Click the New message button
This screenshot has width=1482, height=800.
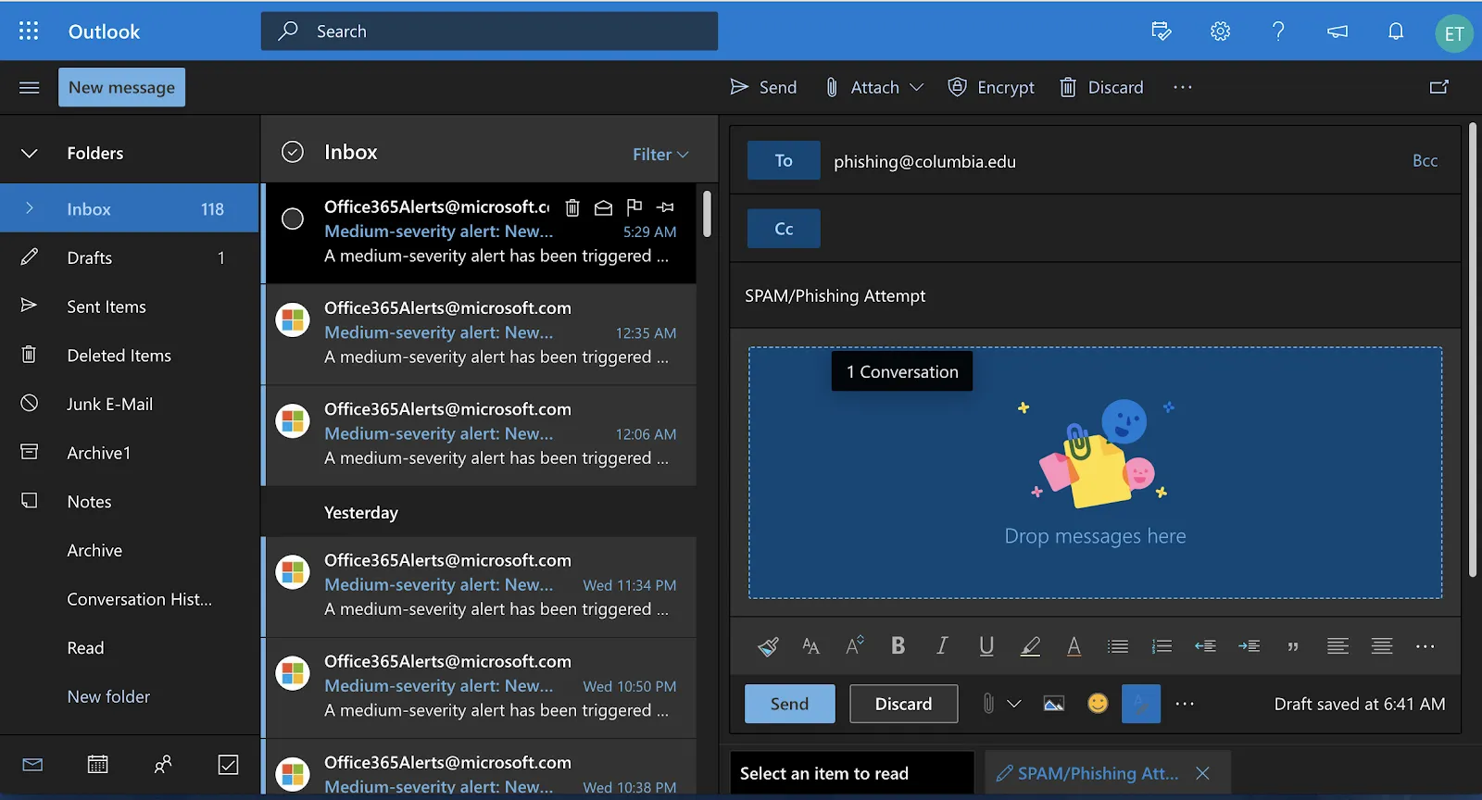[x=121, y=87]
